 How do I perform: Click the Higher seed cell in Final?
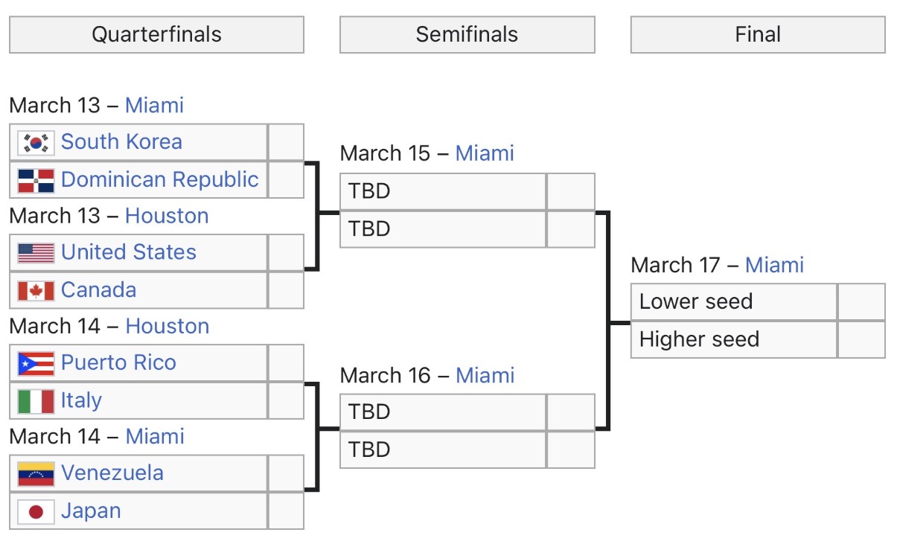point(733,340)
